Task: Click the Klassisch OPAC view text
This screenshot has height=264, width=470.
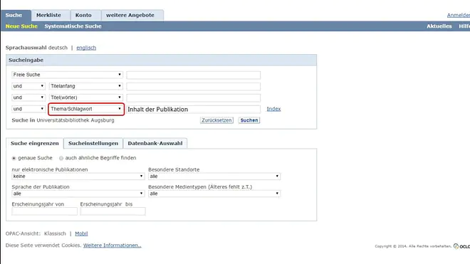Action: pos(55,233)
